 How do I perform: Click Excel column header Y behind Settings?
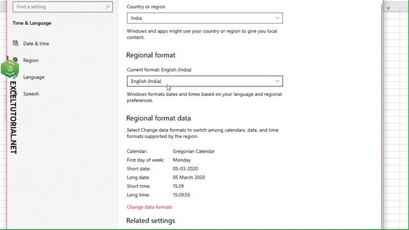tap(389, 8)
